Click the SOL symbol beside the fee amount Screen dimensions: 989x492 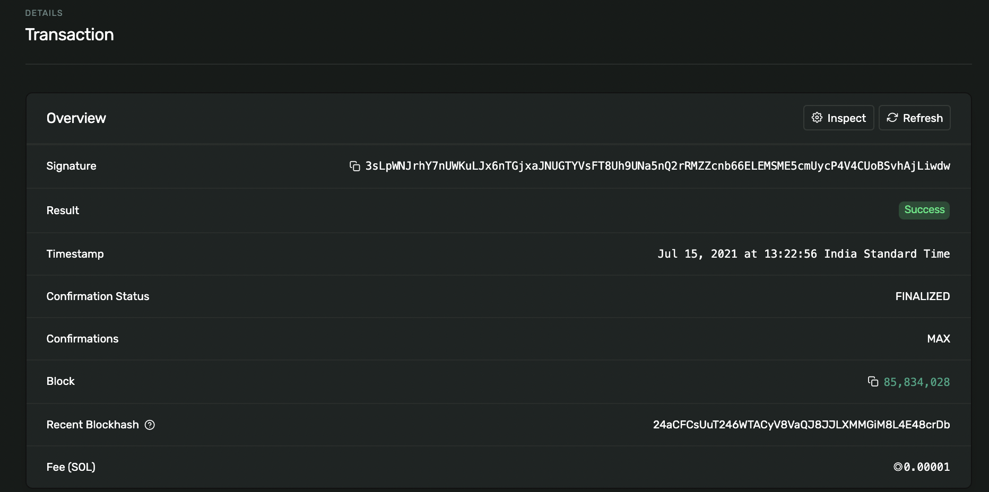(x=898, y=467)
